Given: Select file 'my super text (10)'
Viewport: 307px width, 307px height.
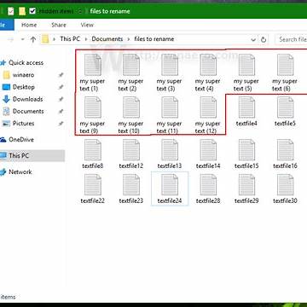Looking at the screenshot, I should (130, 115).
